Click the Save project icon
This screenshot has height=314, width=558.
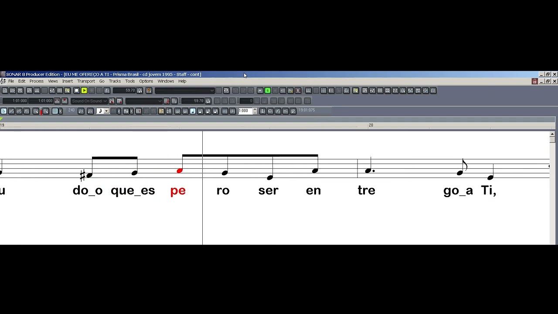click(x=20, y=90)
